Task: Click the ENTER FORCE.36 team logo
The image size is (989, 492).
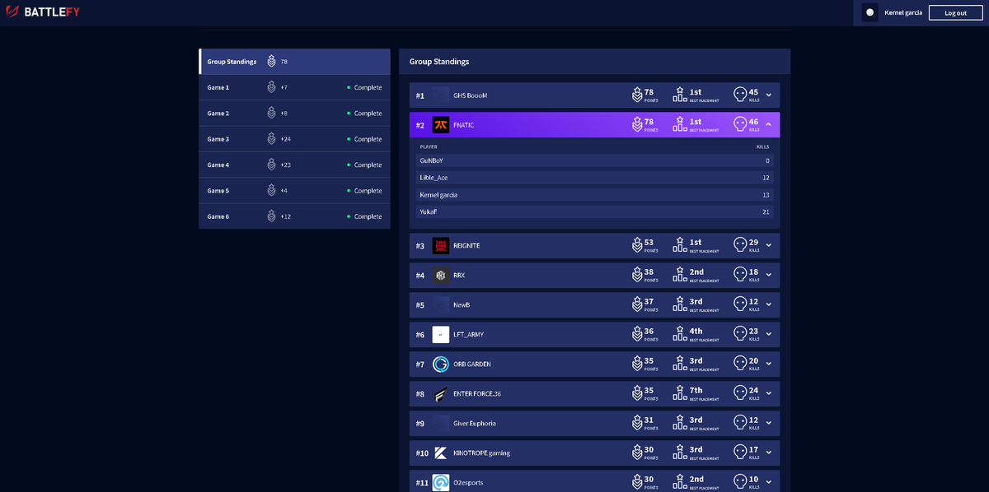Action: click(440, 393)
